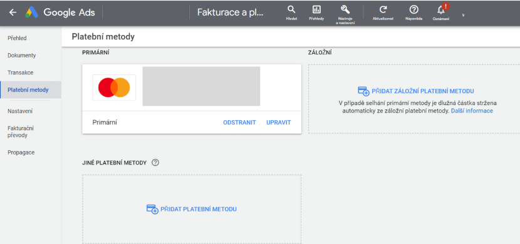Click the redacted card details area
Image resolution: width=520 pixels, height=244 pixels.
click(201, 86)
